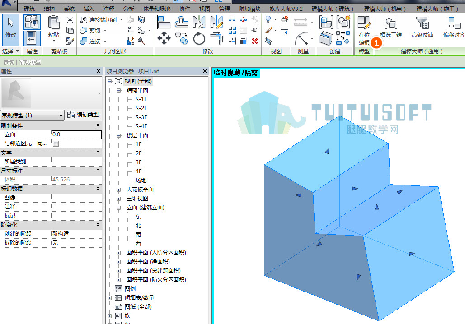Activate the Rotate tool icon

click(x=199, y=38)
